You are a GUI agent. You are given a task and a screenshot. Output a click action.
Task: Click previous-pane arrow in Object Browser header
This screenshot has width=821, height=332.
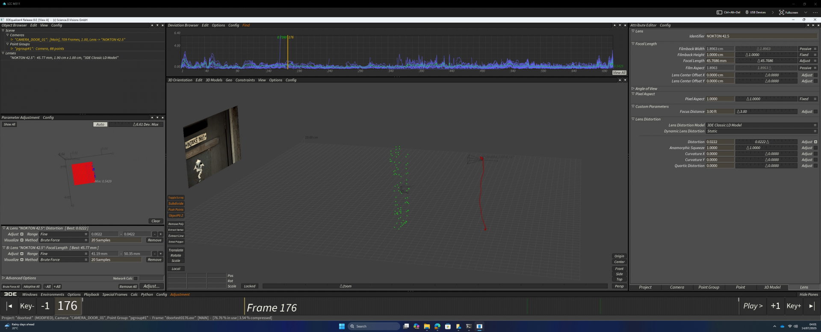[x=152, y=25]
